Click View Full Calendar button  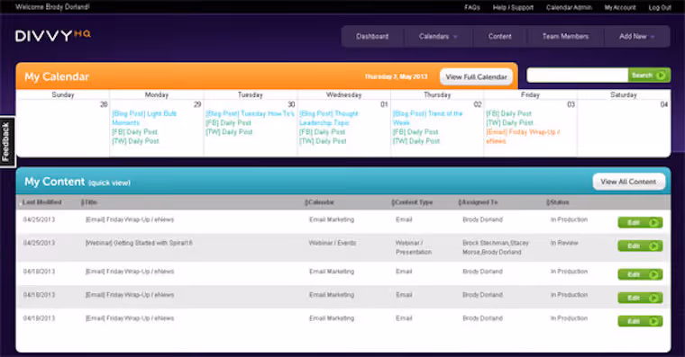tap(476, 76)
